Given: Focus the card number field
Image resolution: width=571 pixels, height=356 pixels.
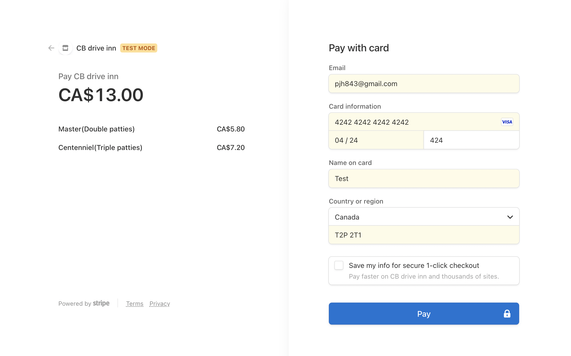Looking at the screenshot, I should click(413, 122).
